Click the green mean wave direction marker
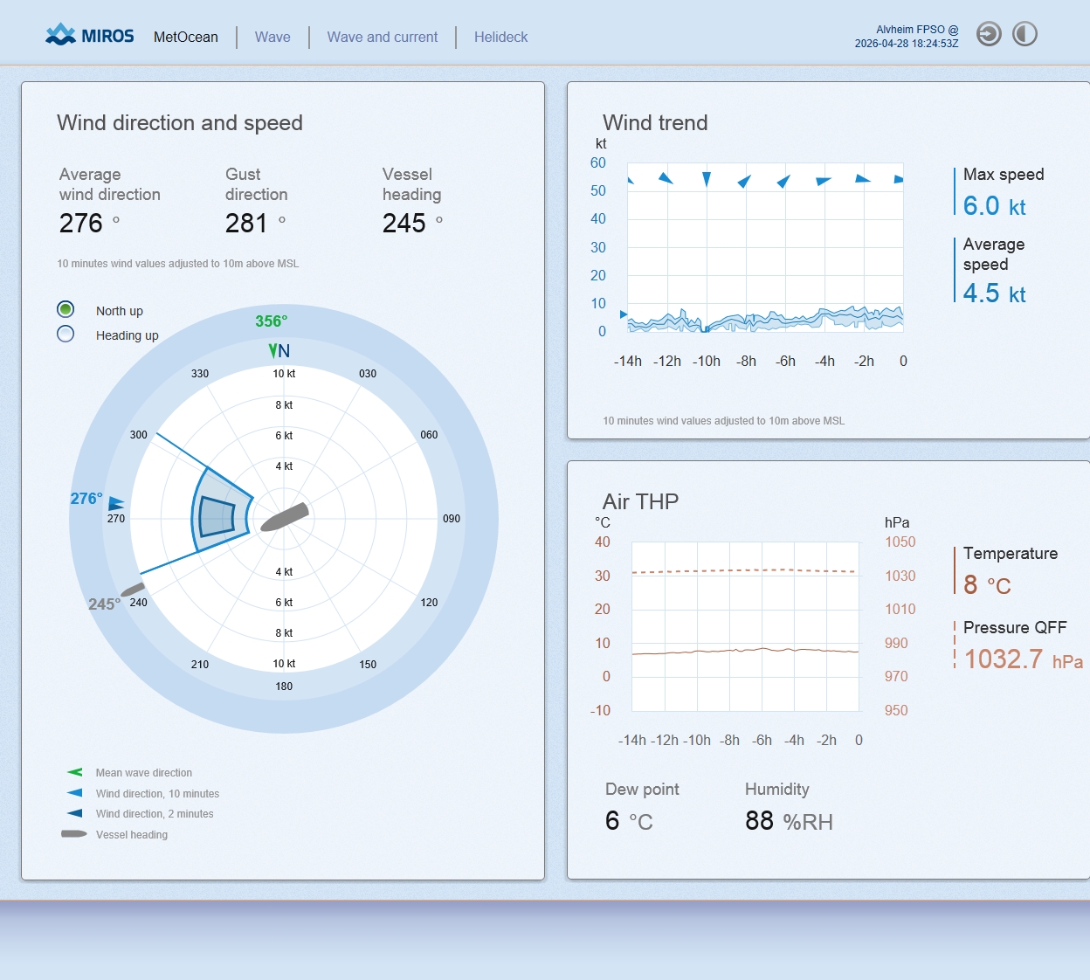The image size is (1090, 980). coord(272,350)
